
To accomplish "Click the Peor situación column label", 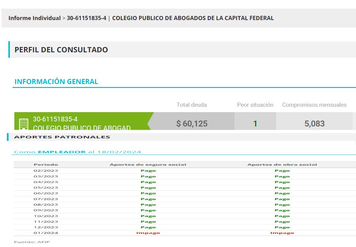I will (x=255, y=105).
